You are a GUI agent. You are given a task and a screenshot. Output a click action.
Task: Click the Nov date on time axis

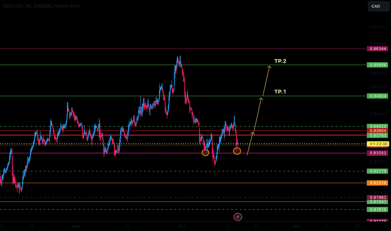297,226
